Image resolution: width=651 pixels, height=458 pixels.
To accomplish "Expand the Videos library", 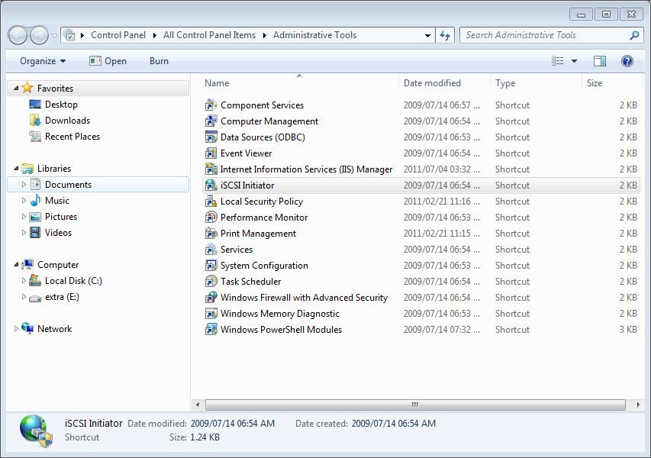I will pos(24,232).
